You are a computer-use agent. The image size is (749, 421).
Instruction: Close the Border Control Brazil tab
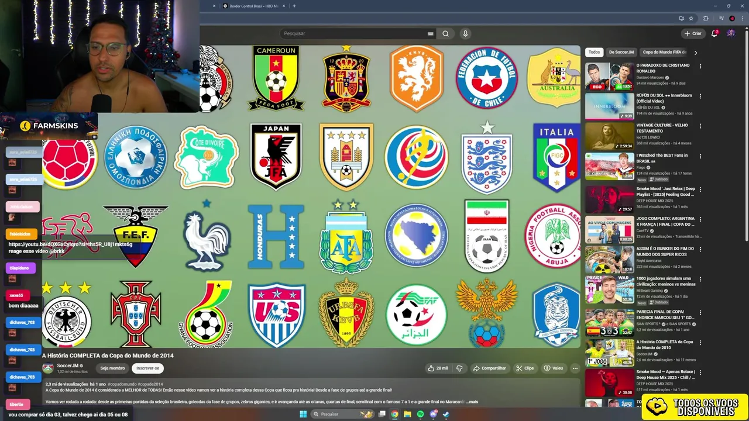284,6
